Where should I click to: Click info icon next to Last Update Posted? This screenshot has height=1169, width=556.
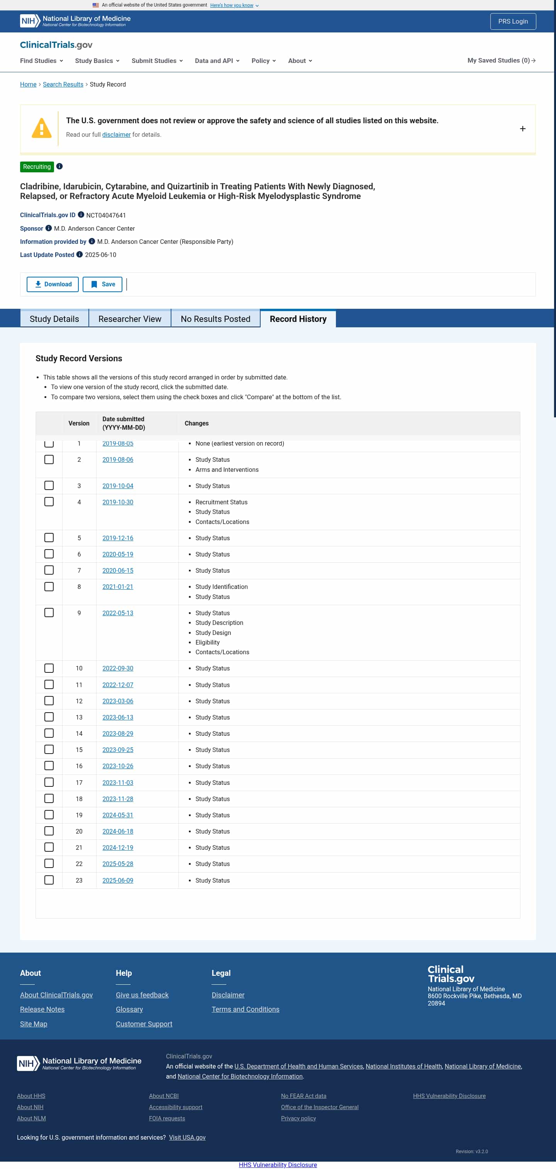click(x=80, y=255)
